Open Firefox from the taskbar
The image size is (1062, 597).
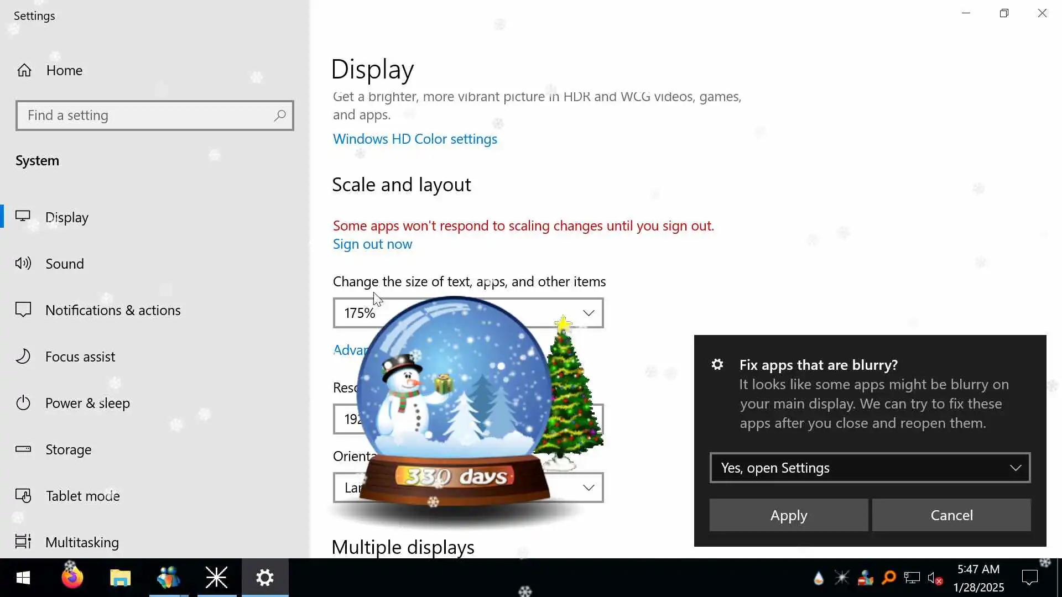pos(72,578)
